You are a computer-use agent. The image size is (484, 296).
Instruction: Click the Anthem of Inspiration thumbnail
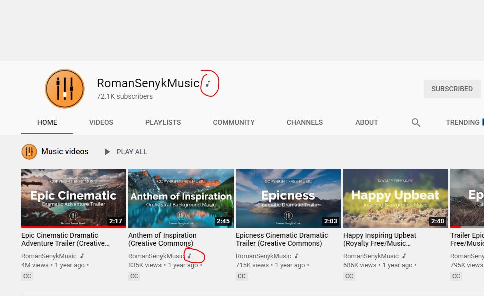pyautogui.click(x=181, y=198)
